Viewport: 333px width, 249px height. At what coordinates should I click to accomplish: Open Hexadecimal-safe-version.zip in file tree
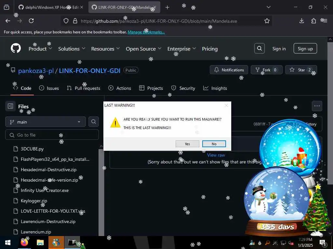point(49,180)
